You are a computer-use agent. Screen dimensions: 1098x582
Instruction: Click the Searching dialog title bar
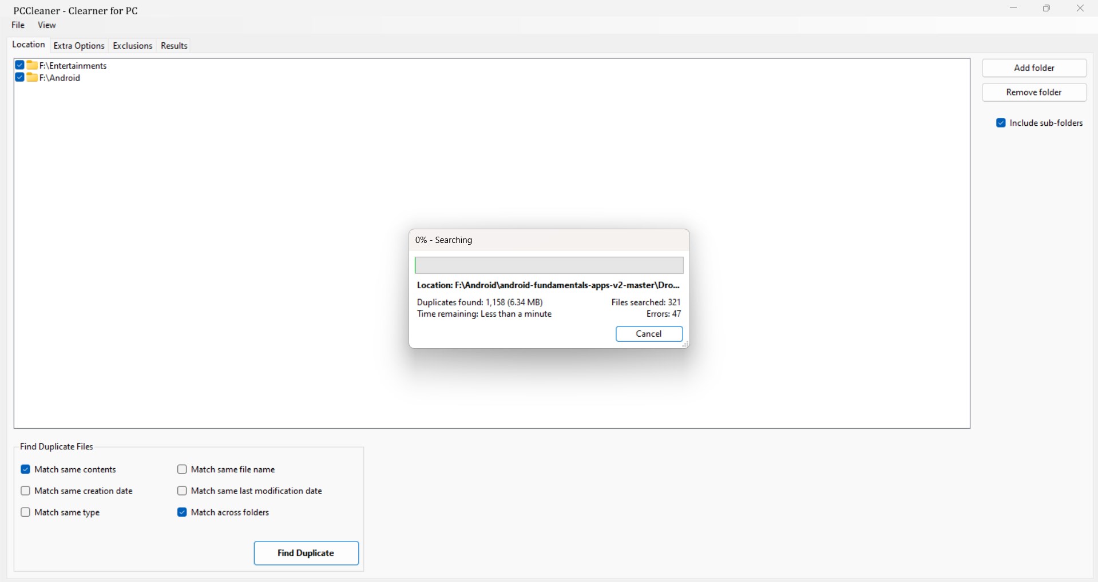tap(549, 240)
